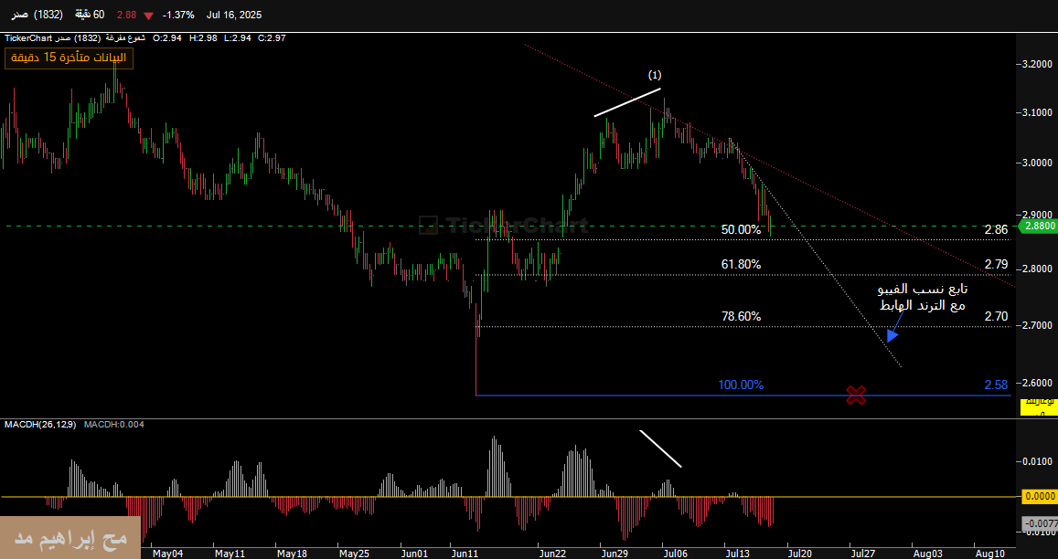Click the Aug10 date on the time axis

(989, 553)
